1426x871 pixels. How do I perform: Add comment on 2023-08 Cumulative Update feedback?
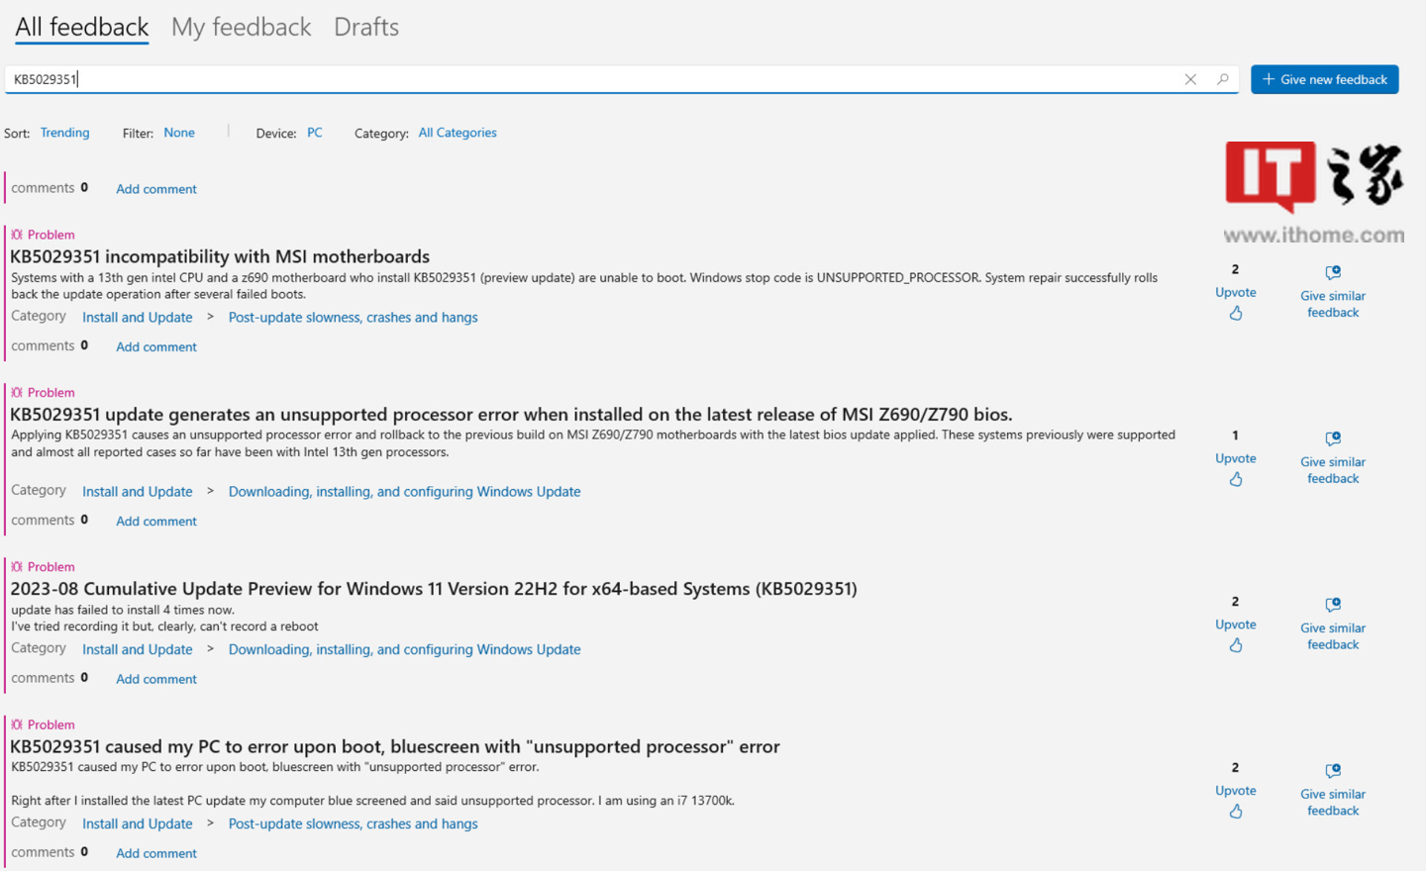[156, 680]
